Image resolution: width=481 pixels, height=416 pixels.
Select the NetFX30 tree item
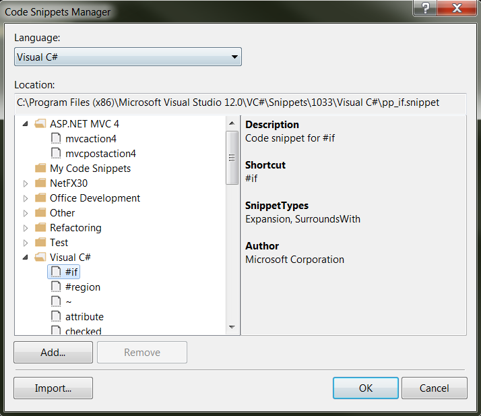69,183
